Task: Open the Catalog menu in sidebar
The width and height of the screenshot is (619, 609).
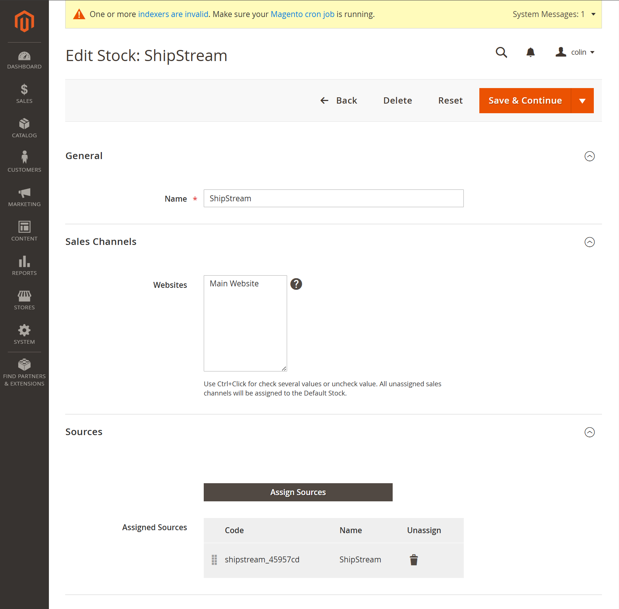Action: pyautogui.click(x=24, y=128)
